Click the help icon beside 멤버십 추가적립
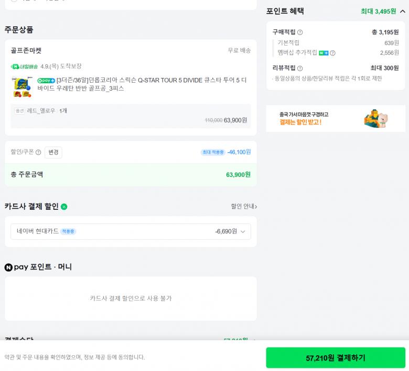The image size is (409, 371). [332, 53]
